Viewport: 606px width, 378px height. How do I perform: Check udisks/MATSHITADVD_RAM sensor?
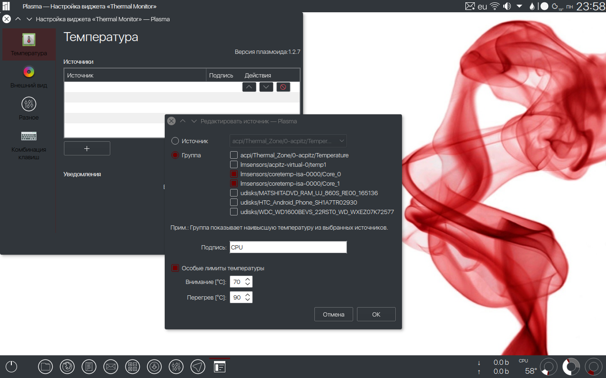[x=234, y=193]
